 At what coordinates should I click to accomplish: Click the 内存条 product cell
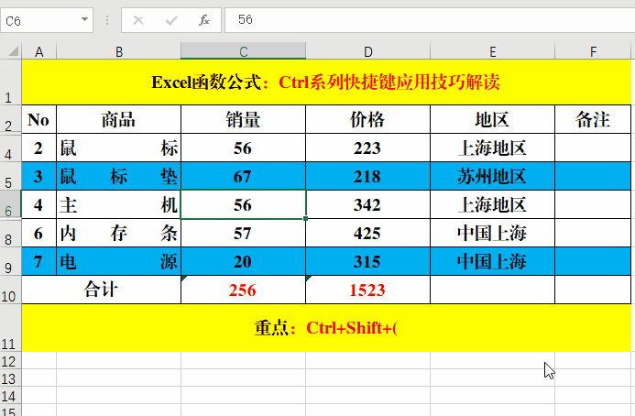coord(118,233)
